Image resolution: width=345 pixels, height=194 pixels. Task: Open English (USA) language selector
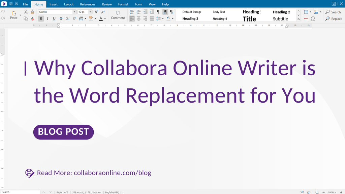[x=113, y=192]
